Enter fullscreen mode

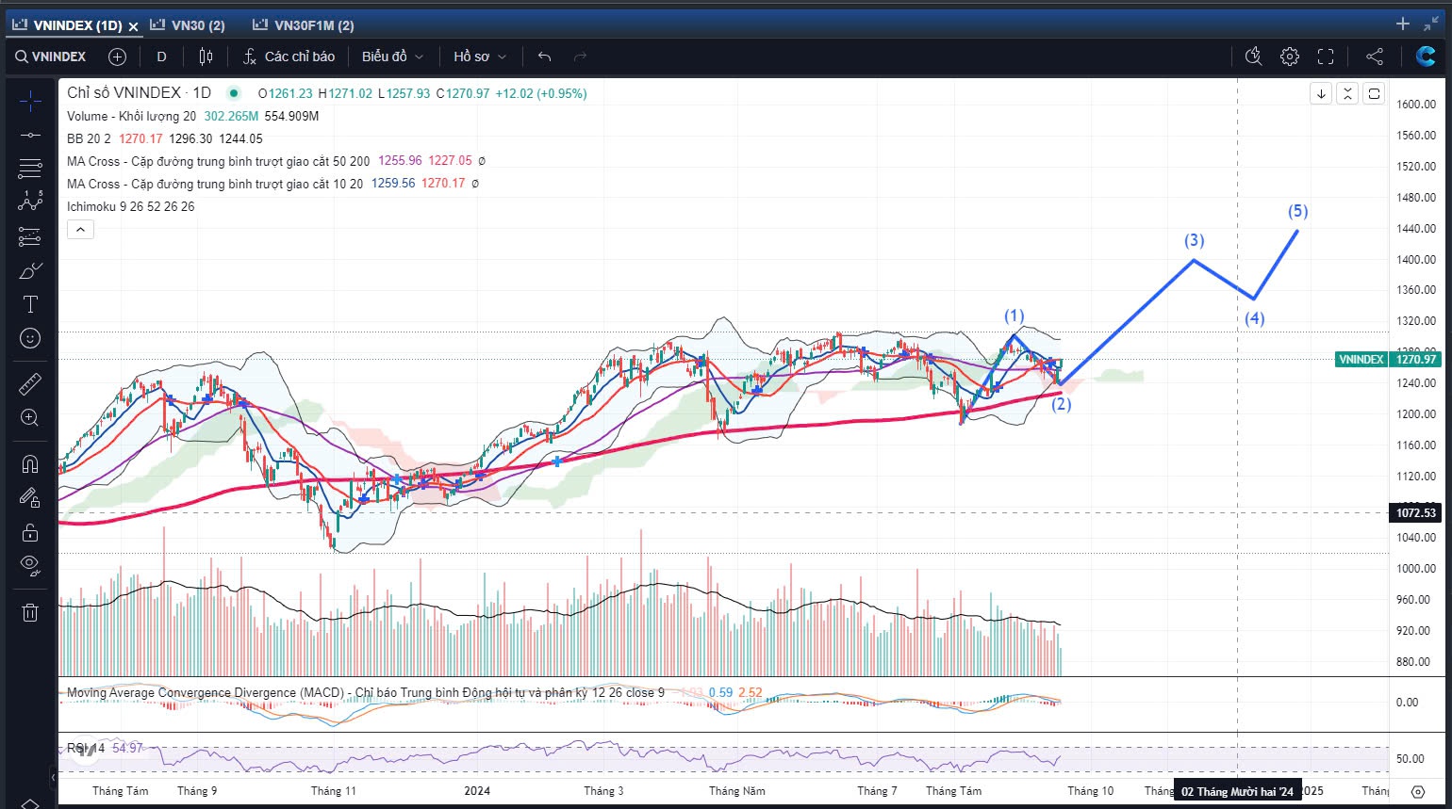coord(1326,57)
